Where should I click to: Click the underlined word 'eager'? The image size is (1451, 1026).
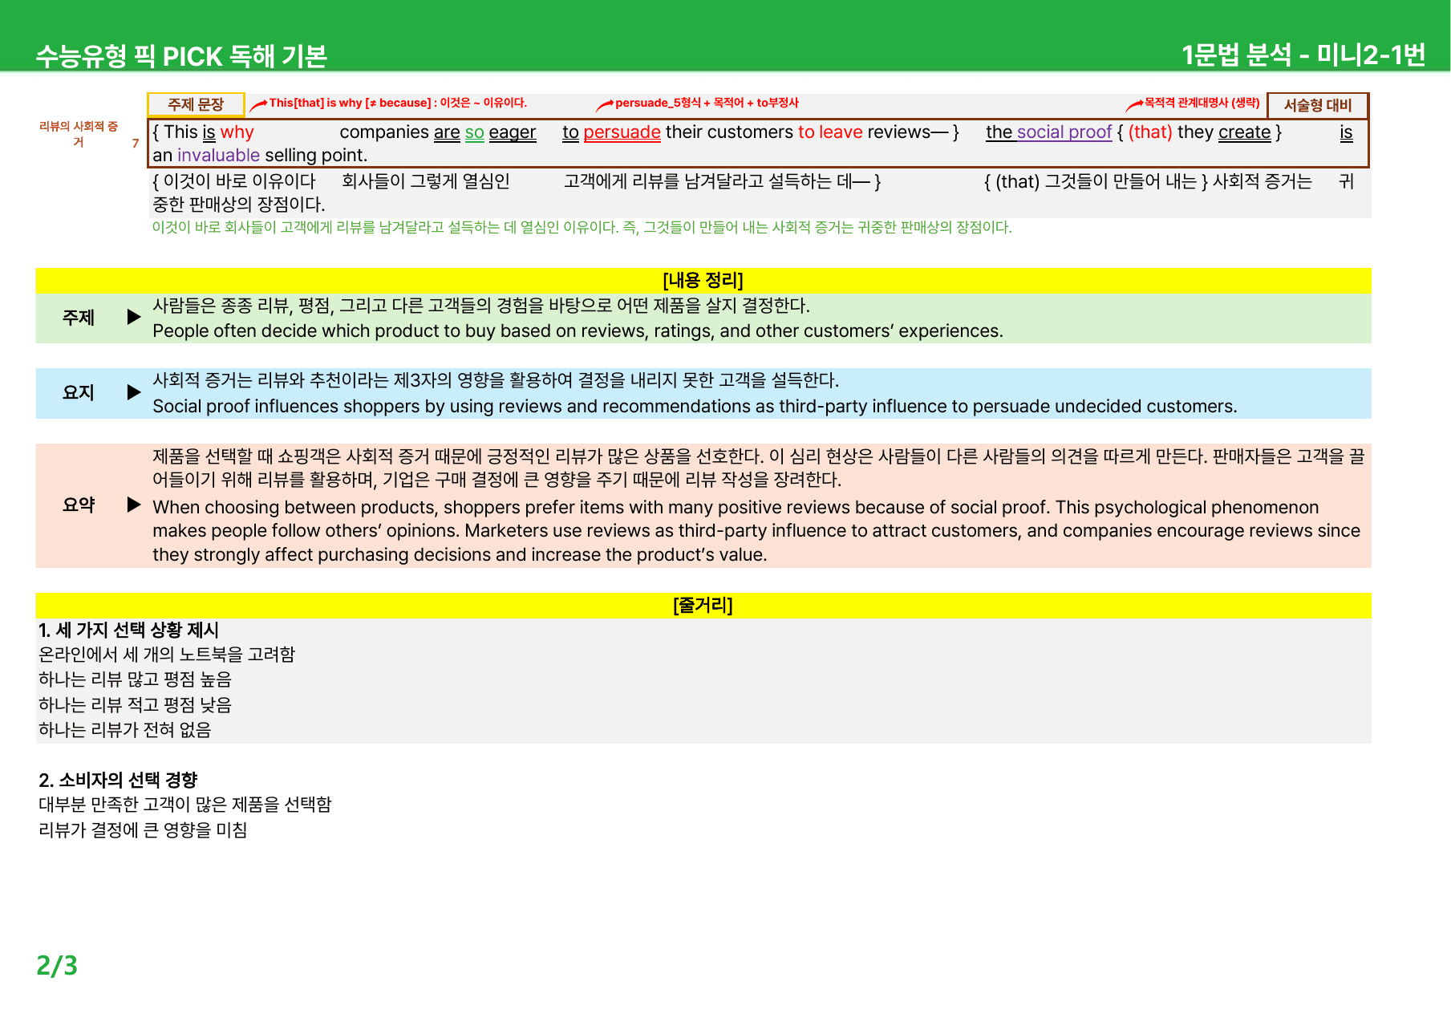pos(513,132)
